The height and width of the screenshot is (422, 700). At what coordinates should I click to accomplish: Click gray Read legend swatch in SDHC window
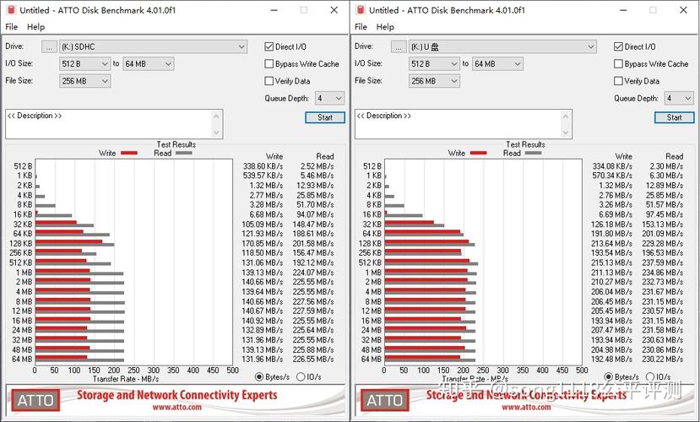(184, 153)
